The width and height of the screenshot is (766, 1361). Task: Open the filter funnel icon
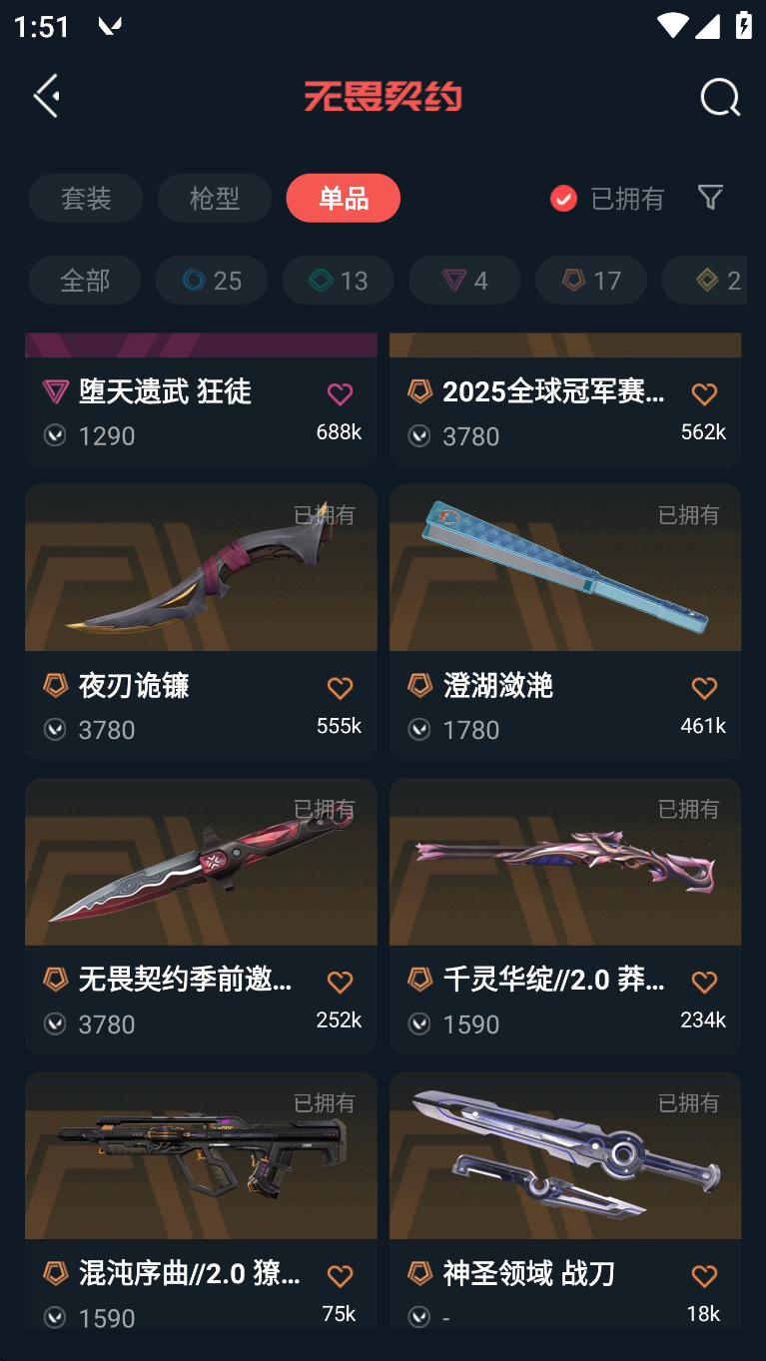710,197
